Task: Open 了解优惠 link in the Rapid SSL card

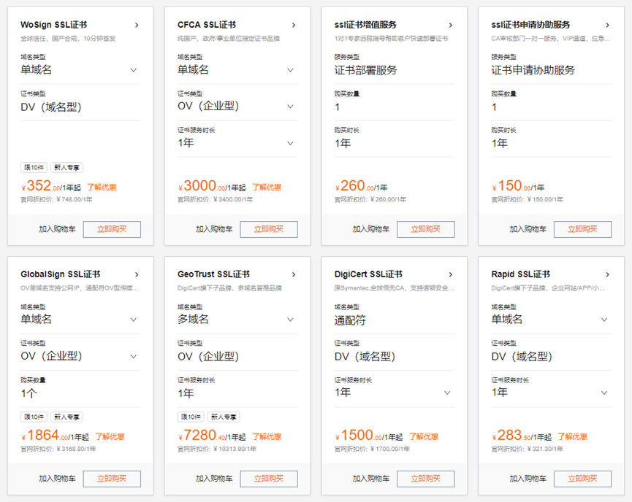Action: 572,437
